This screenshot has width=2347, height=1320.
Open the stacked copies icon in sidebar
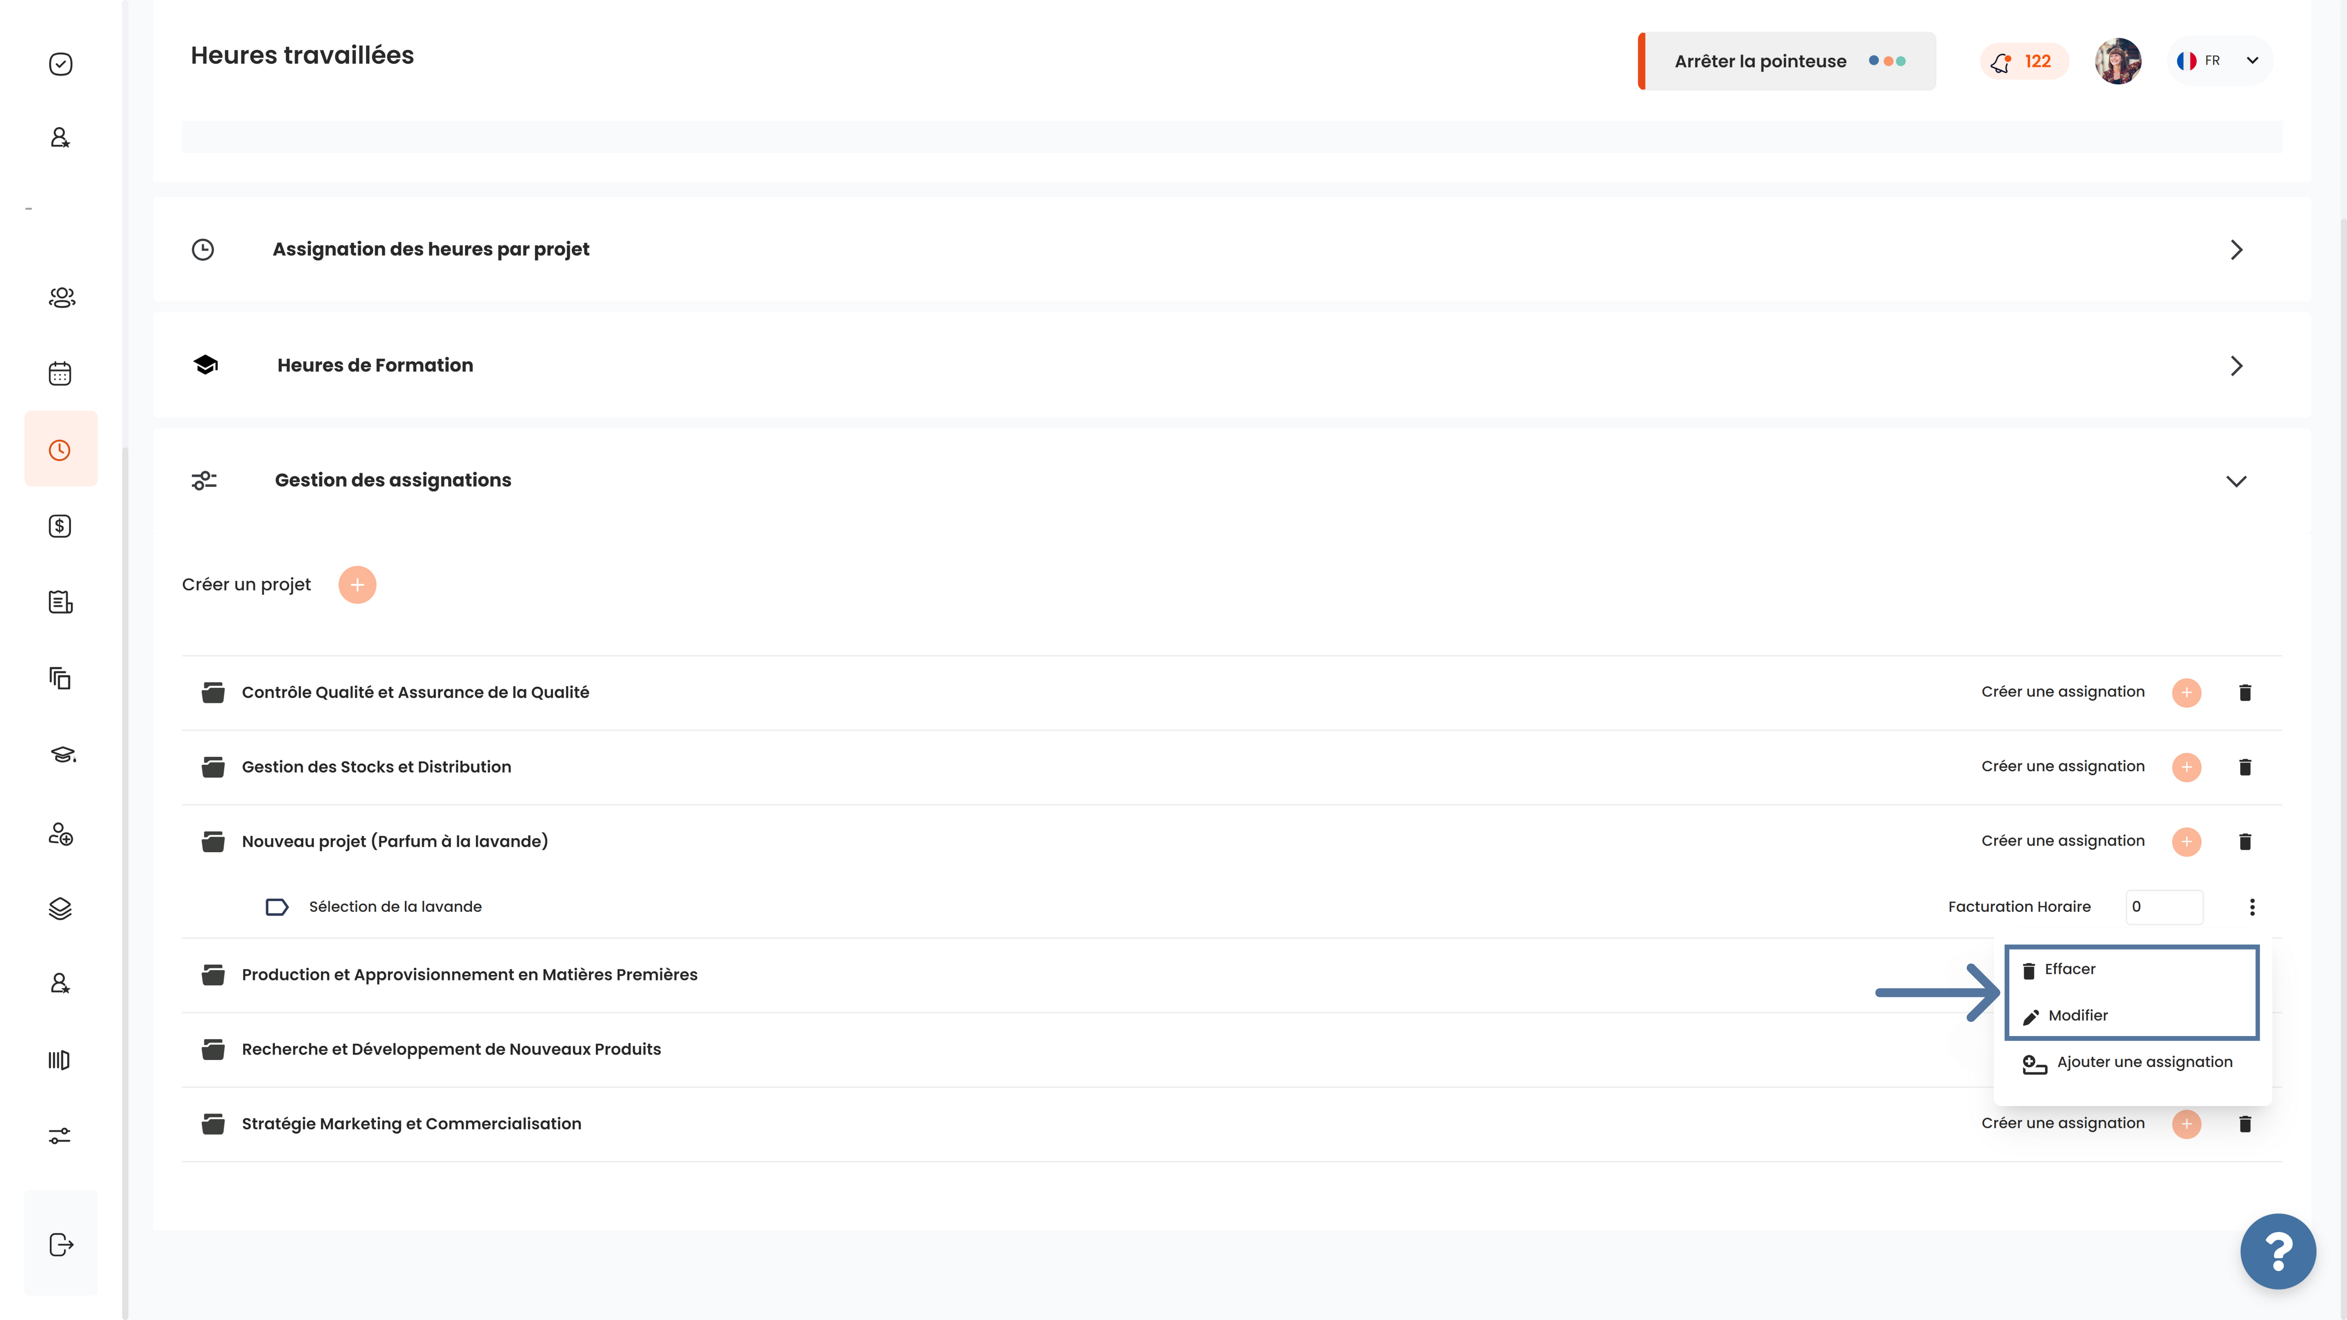(60, 678)
